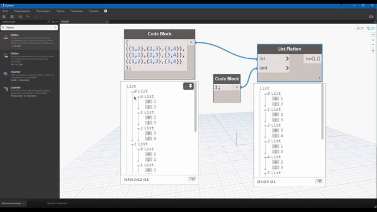The height and width of the screenshot is (212, 377).
Task: Open the Редактировать menu
Action: point(22,11)
